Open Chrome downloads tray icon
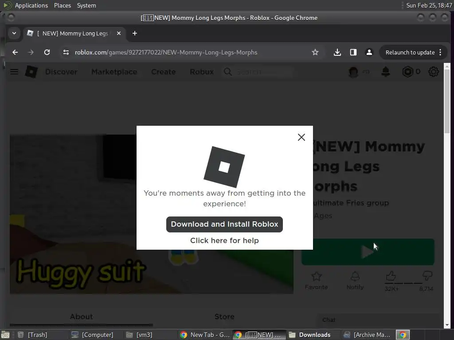The width and height of the screenshot is (454, 340). click(337, 52)
